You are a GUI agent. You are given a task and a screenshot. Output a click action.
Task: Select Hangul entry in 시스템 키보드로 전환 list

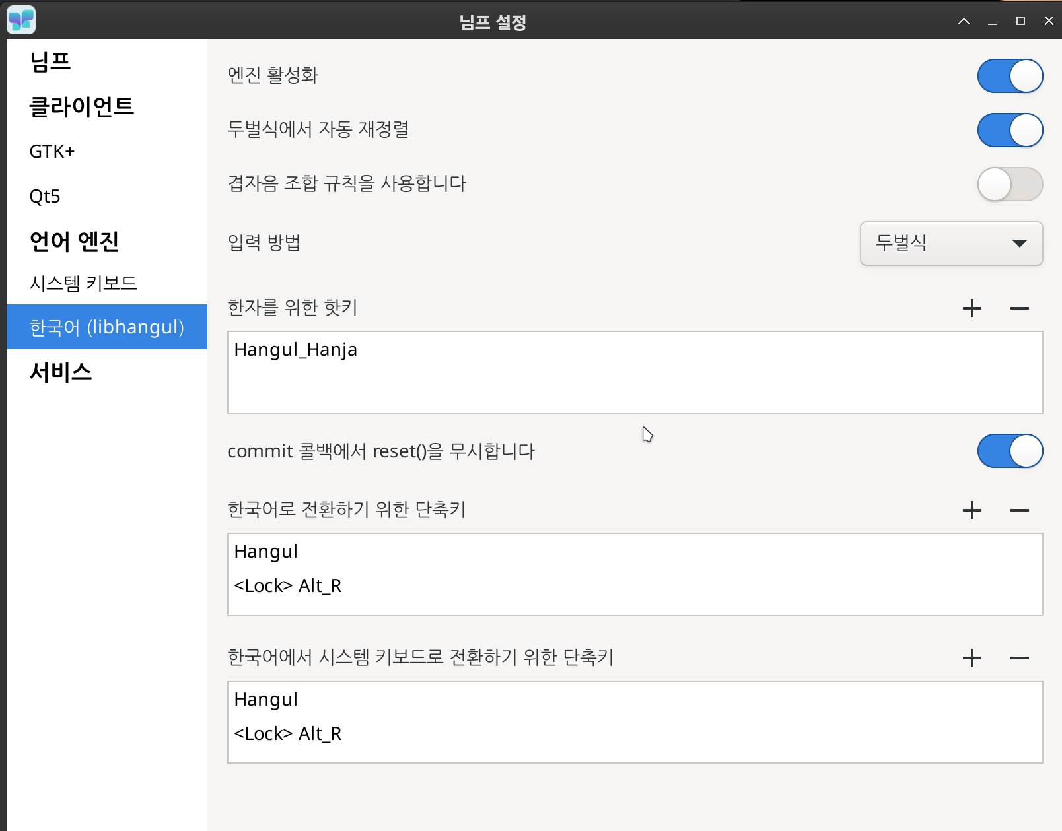click(635, 699)
